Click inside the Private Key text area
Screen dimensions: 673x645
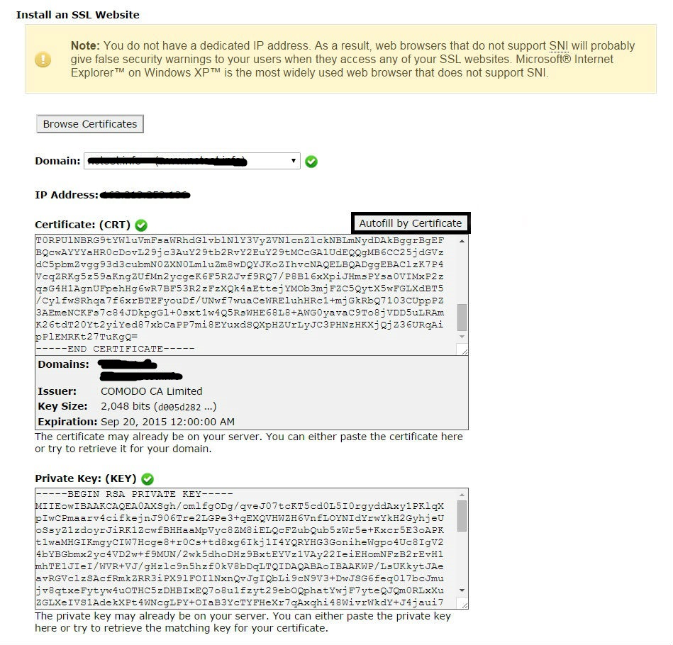pyautogui.click(x=246, y=549)
